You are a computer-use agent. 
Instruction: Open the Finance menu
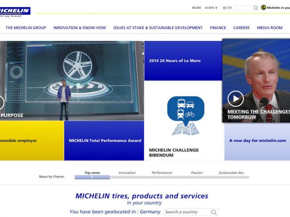pyautogui.click(x=218, y=27)
